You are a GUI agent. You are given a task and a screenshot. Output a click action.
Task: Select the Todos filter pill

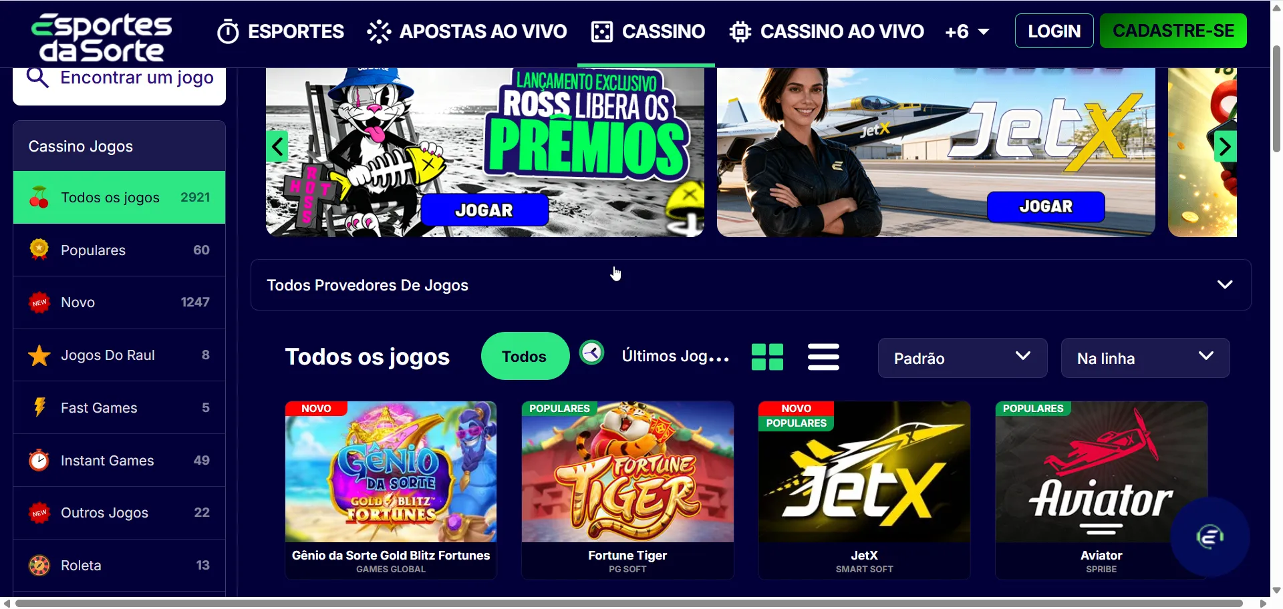525,356
